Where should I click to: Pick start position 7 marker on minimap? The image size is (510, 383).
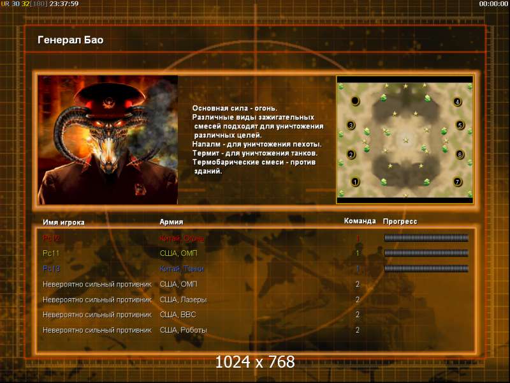[x=457, y=182]
